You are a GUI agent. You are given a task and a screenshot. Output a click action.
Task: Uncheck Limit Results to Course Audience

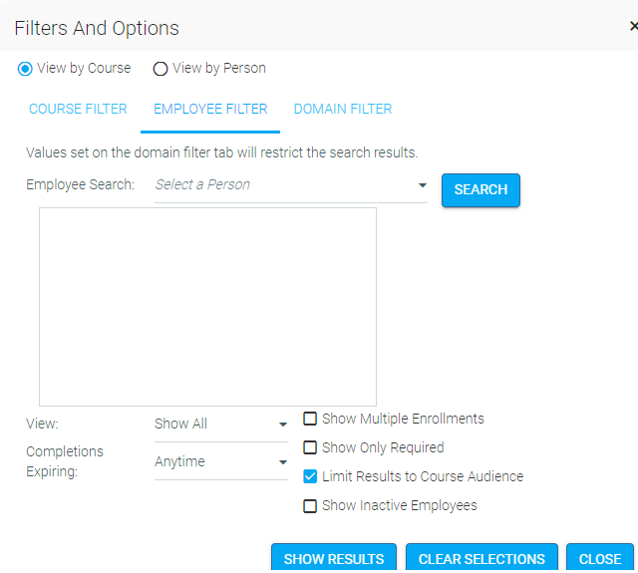pos(310,476)
